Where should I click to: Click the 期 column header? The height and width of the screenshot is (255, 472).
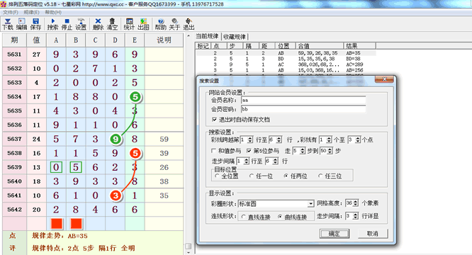[x=14, y=40]
